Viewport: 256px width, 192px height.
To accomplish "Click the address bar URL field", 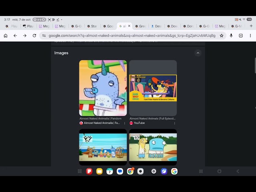I will (x=132, y=36).
